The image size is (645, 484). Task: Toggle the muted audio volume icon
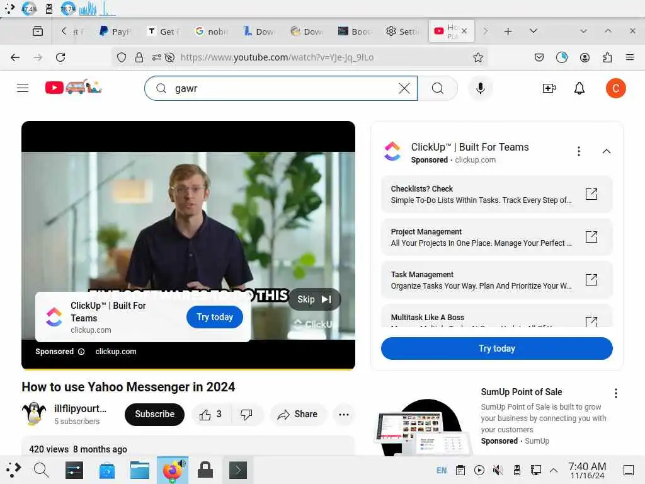coord(498,470)
